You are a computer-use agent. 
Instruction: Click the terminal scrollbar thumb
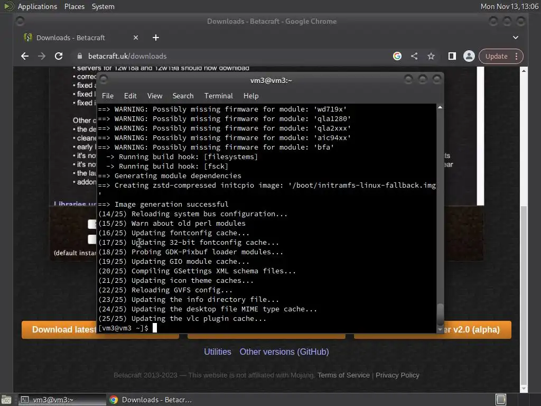coord(440,313)
